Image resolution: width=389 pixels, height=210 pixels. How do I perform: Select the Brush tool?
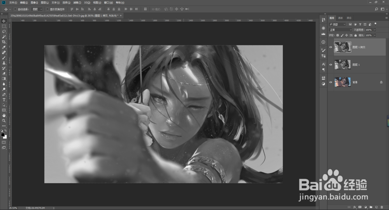tap(4, 58)
